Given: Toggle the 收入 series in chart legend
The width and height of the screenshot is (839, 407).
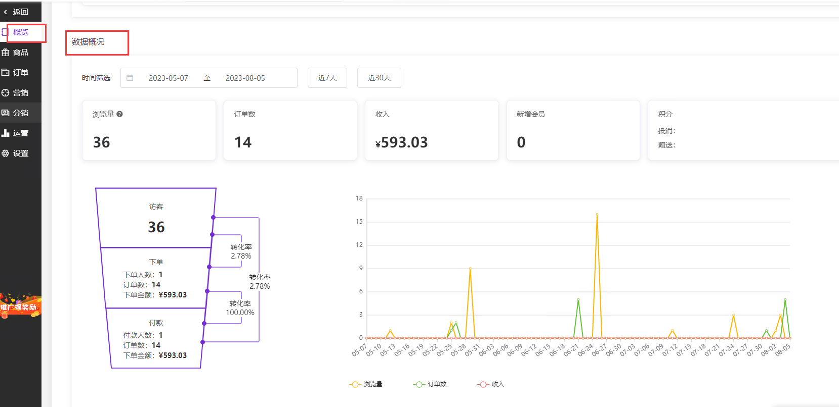Looking at the screenshot, I should [x=491, y=384].
